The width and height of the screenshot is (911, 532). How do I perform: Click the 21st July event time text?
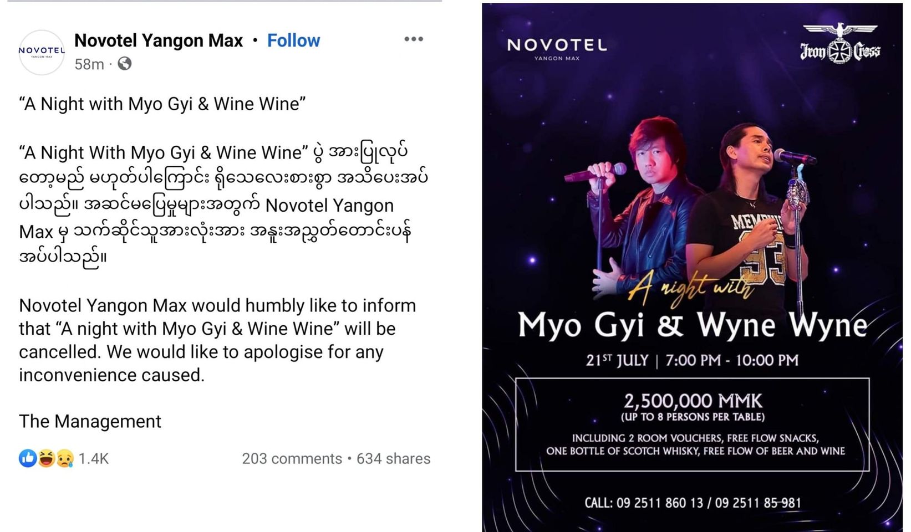[692, 361]
